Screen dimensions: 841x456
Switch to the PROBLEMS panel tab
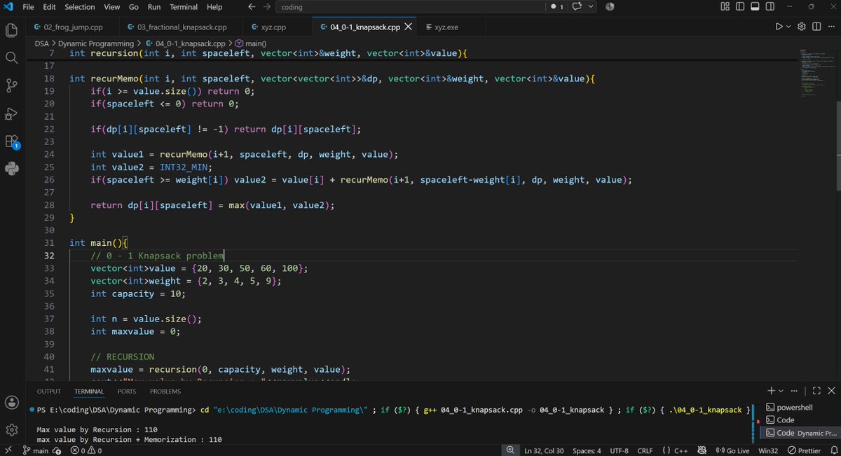[x=165, y=391]
